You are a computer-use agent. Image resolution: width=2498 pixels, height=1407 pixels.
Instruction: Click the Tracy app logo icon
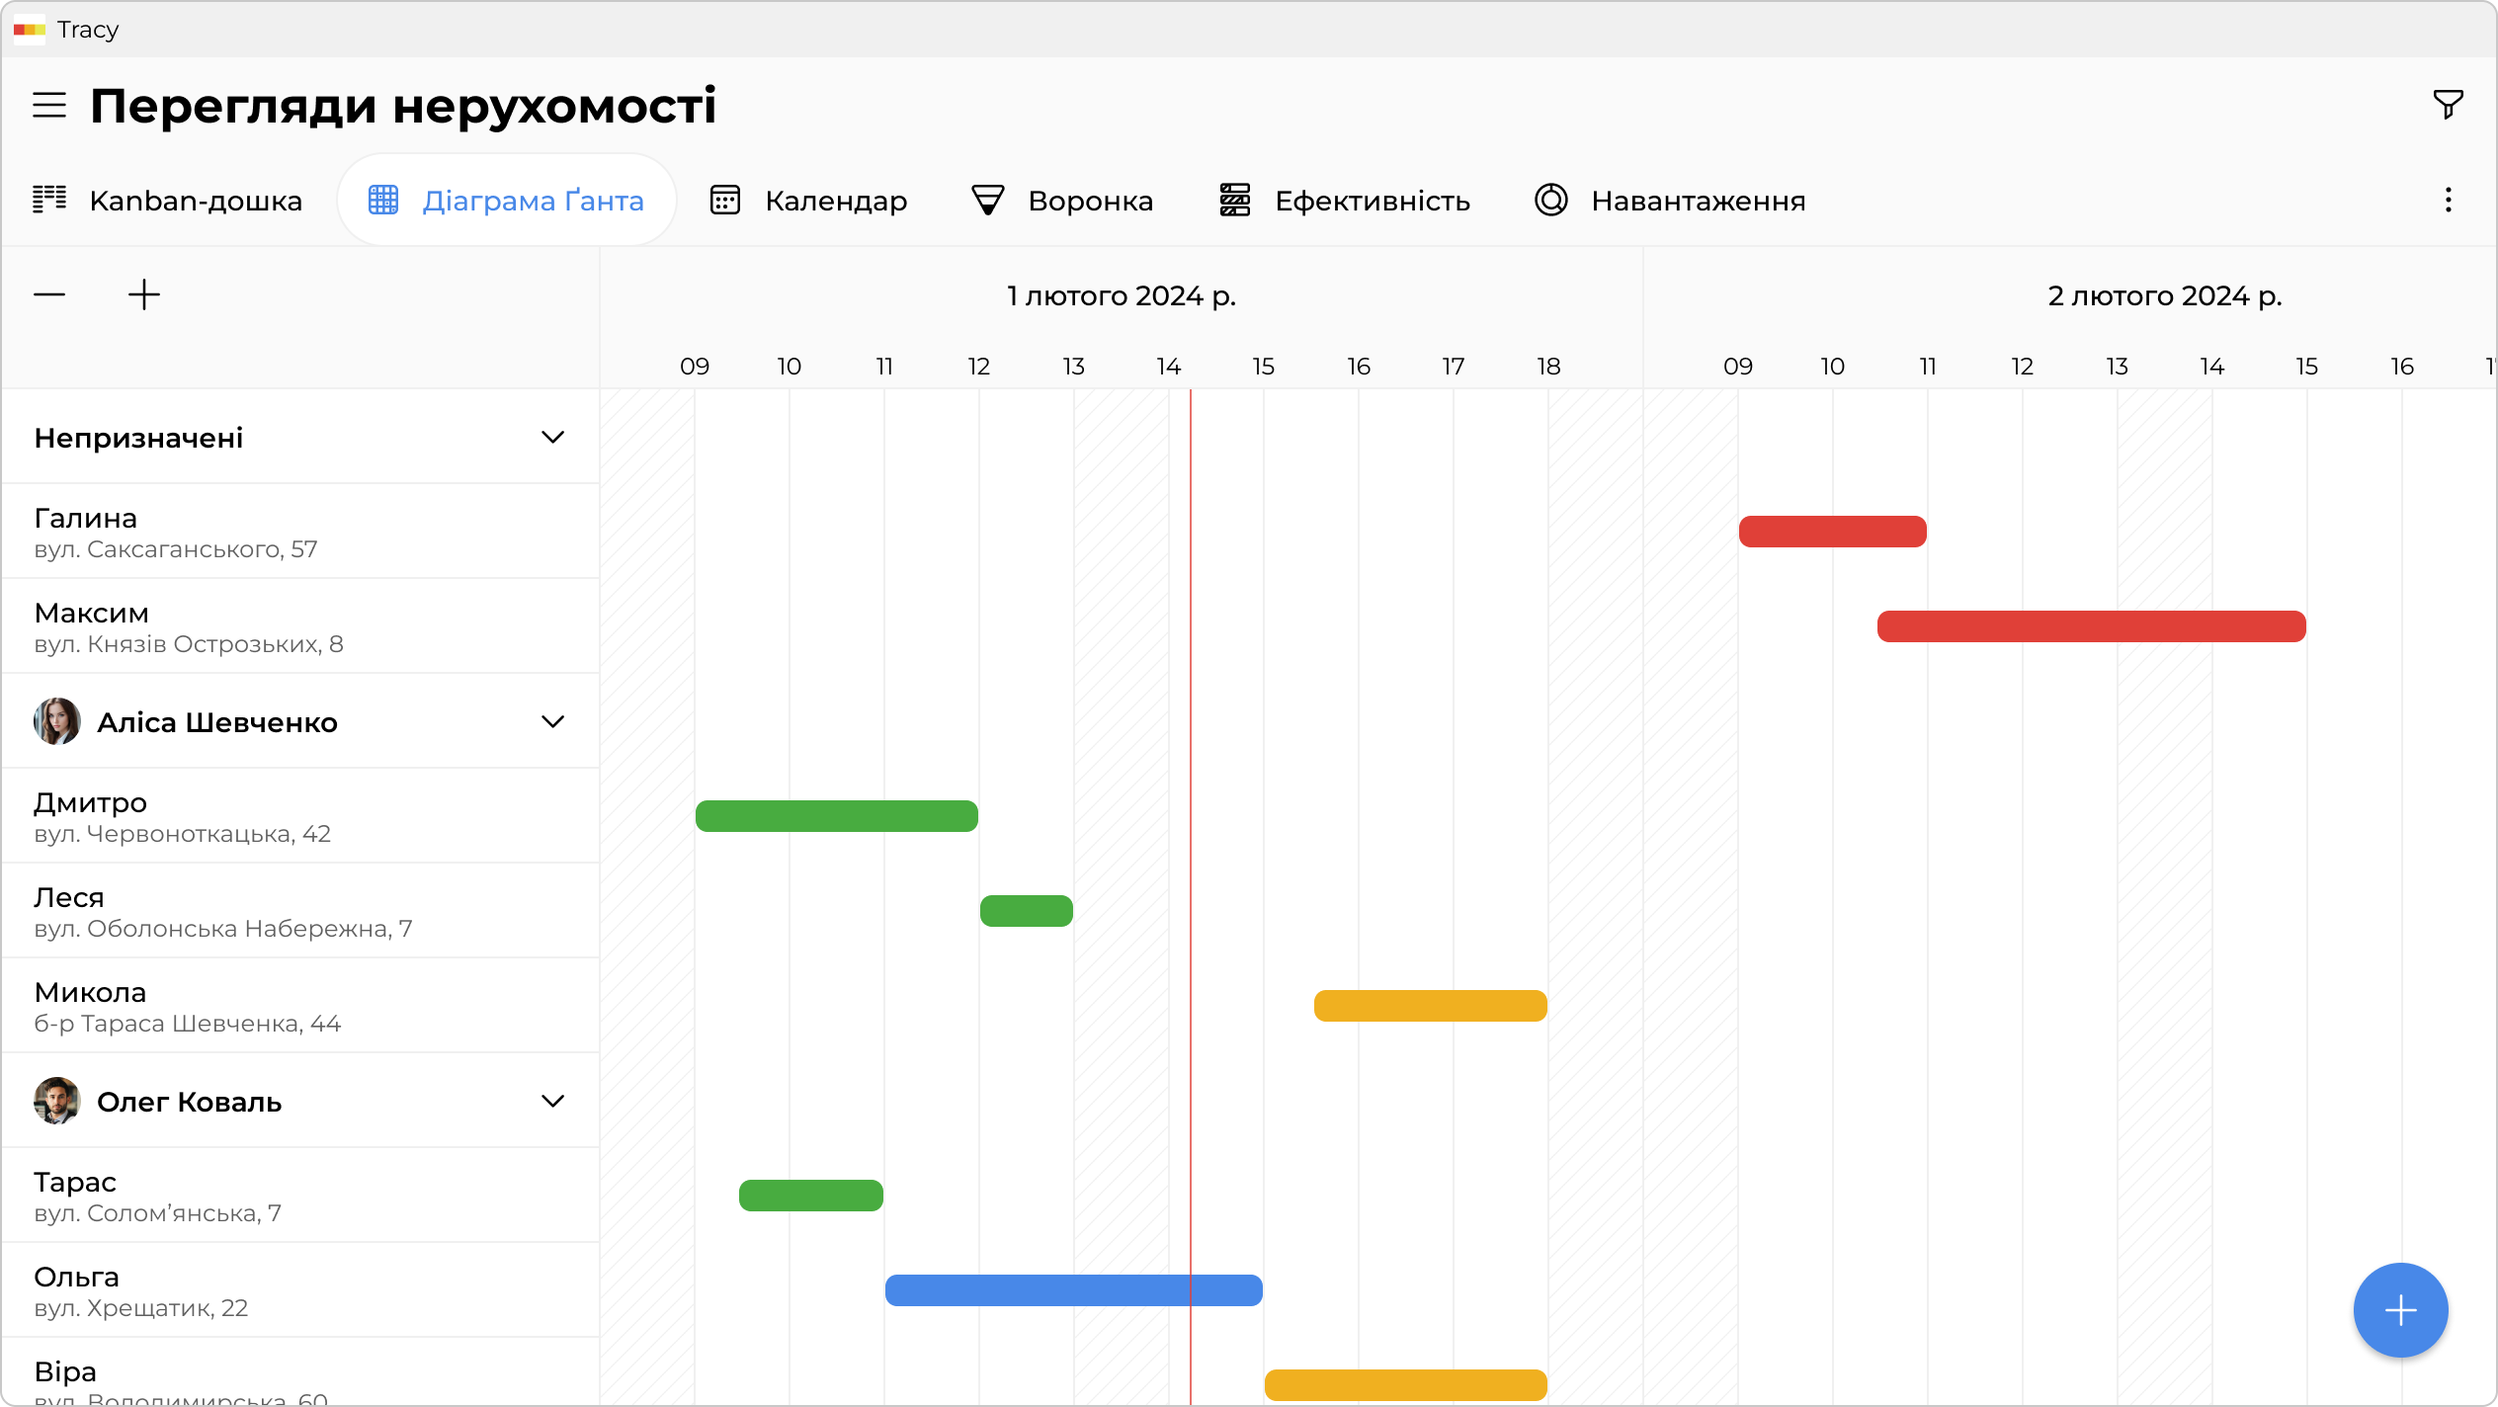point(29,30)
